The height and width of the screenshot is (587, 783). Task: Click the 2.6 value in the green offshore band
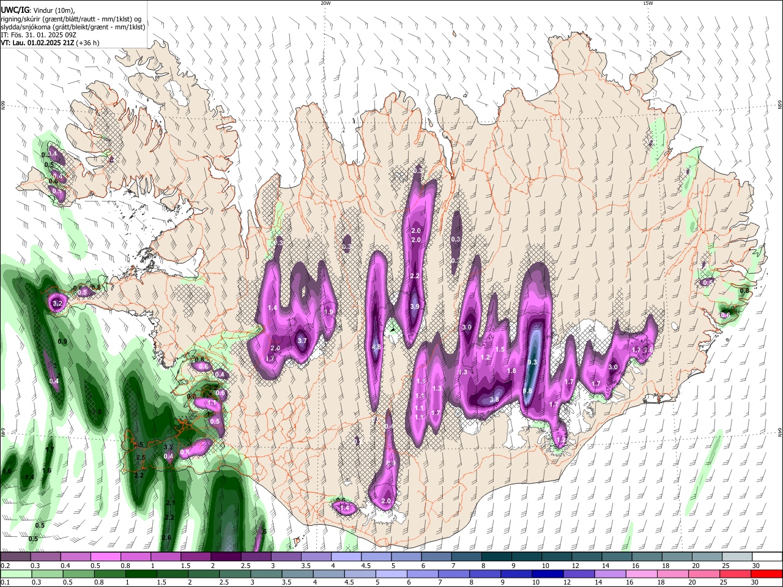tap(166, 537)
